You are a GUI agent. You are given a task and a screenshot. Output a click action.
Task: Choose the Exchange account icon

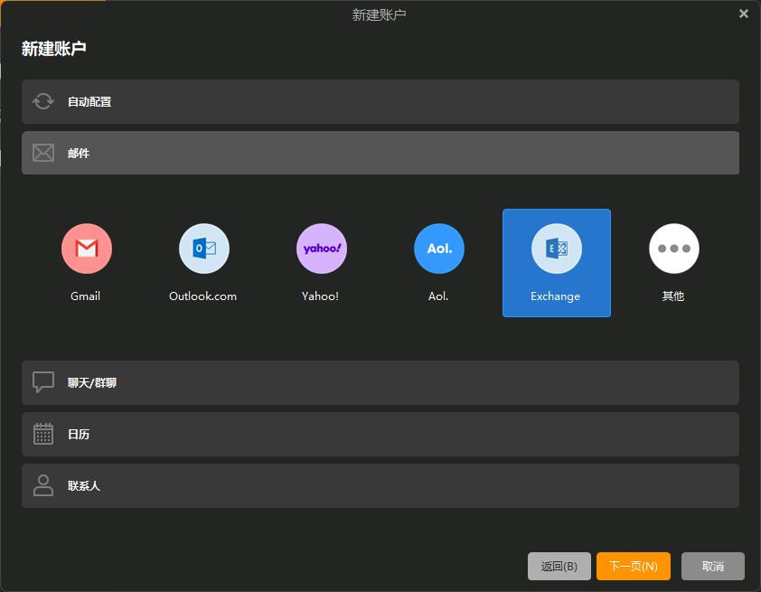(557, 249)
